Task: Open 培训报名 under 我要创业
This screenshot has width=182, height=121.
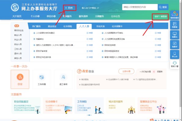Action: pos(85,79)
